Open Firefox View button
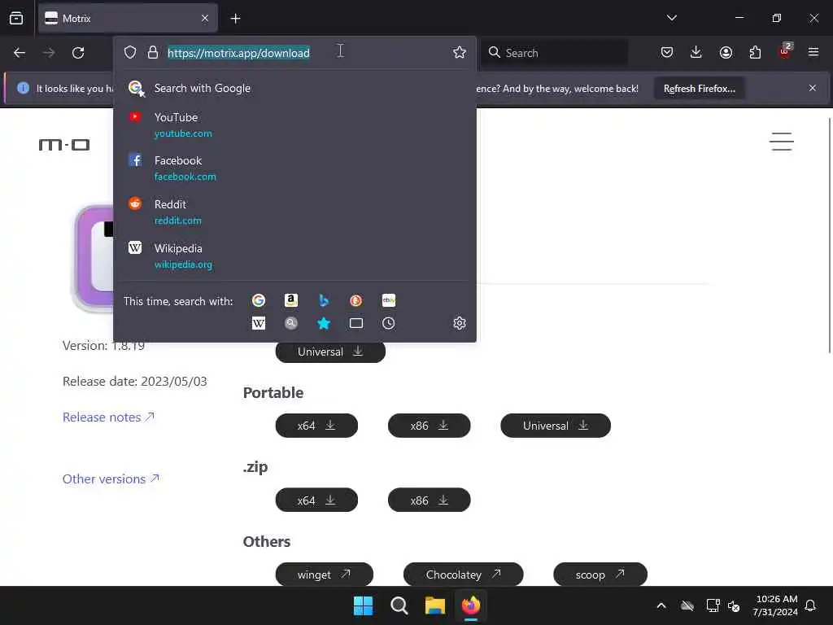Image resolution: width=833 pixels, height=625 pixels. point(16,18)
